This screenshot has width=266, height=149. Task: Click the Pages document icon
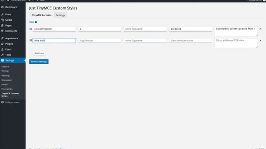[2, 26]
